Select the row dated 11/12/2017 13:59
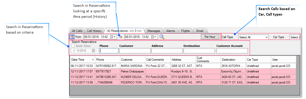306x99 pixels. tap(183, 82)
